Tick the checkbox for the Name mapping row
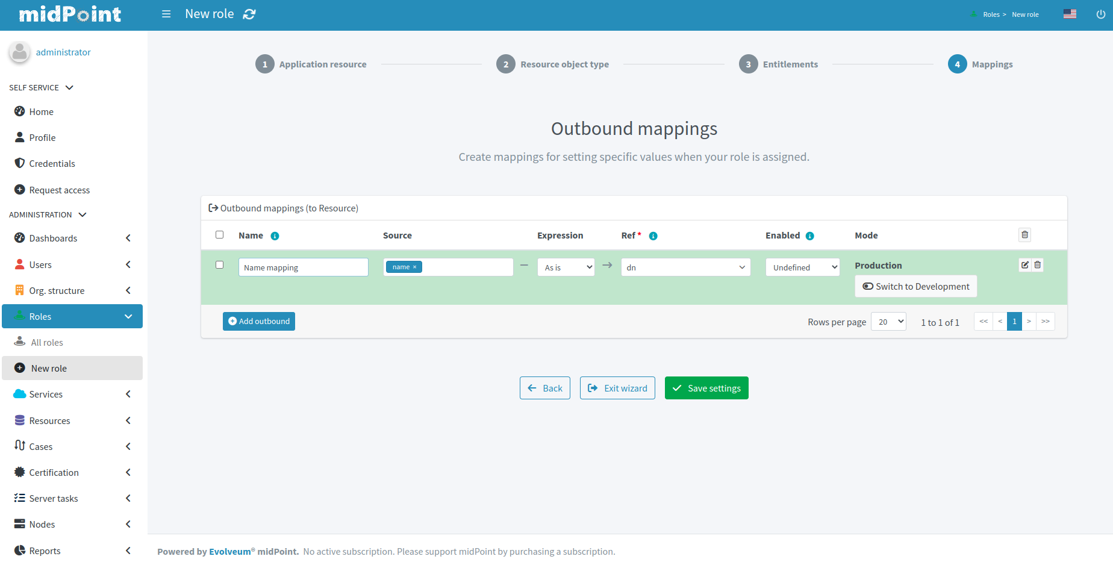 point(219,265)
